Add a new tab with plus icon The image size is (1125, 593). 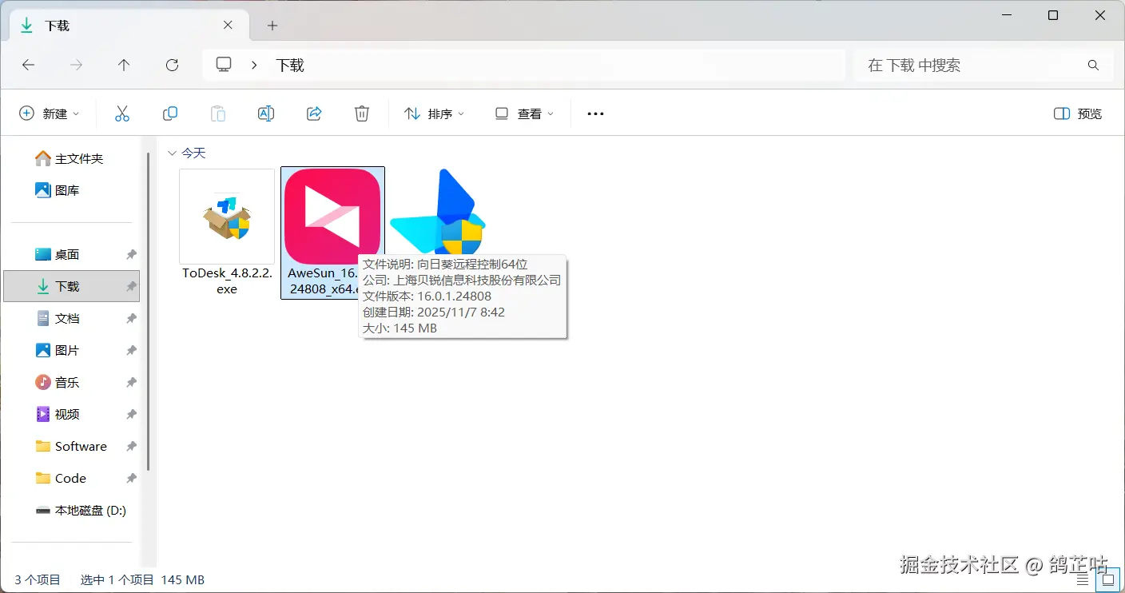pyautogui.click(x=272, y=26)
